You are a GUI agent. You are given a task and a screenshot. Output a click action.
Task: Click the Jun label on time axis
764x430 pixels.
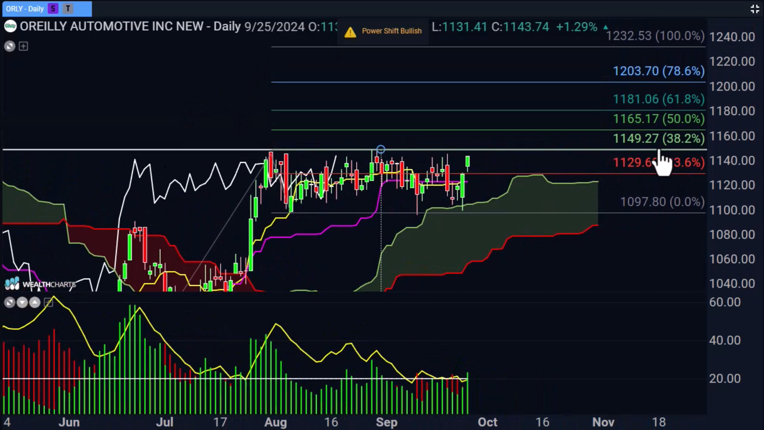(x=69, y=422)
